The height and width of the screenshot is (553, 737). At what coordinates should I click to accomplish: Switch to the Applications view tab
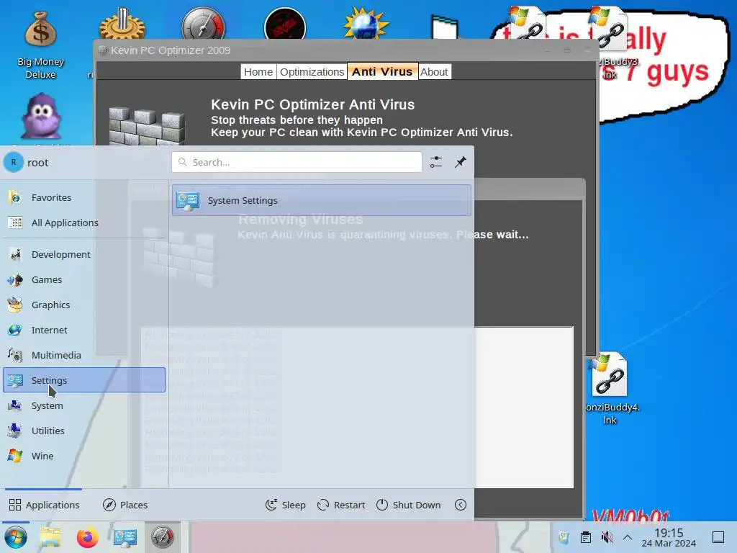(44, 505)
